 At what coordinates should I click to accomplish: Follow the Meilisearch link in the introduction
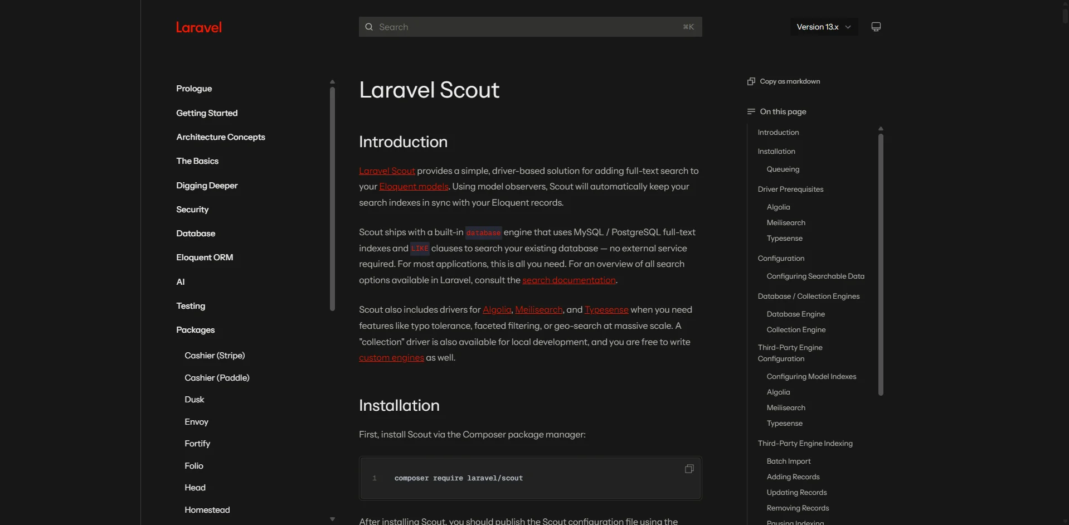(x=539, y=310)
